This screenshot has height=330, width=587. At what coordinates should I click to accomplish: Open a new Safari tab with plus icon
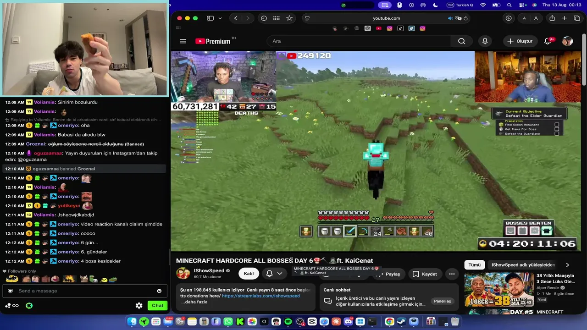[x=565, y=18]
